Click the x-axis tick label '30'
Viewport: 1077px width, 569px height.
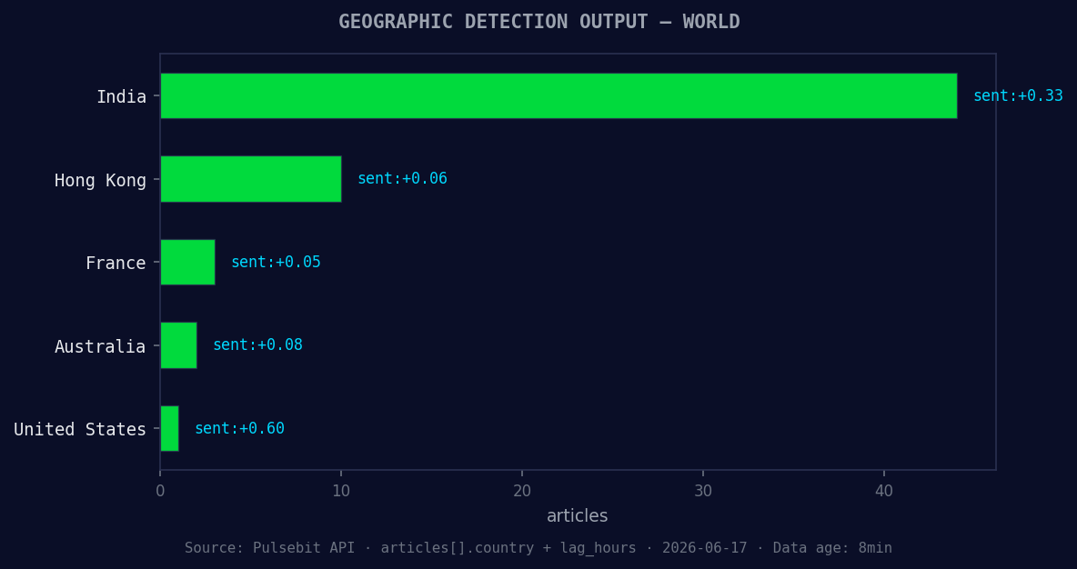pyautogui.click(x=703, y=491)
